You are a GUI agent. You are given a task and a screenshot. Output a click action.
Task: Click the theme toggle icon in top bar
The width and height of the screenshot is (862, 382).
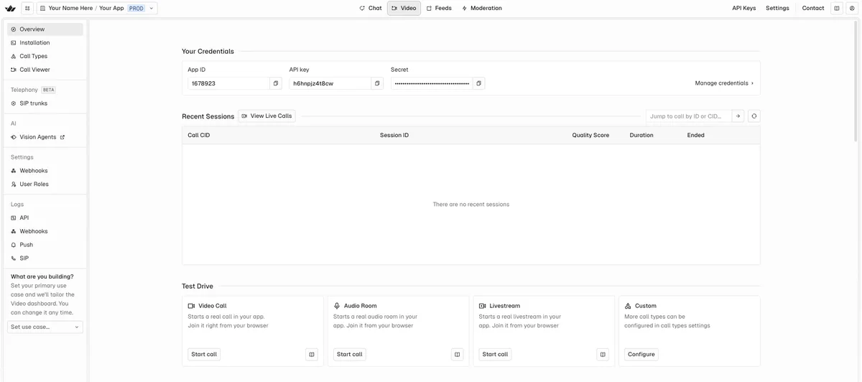click(851, 8)
